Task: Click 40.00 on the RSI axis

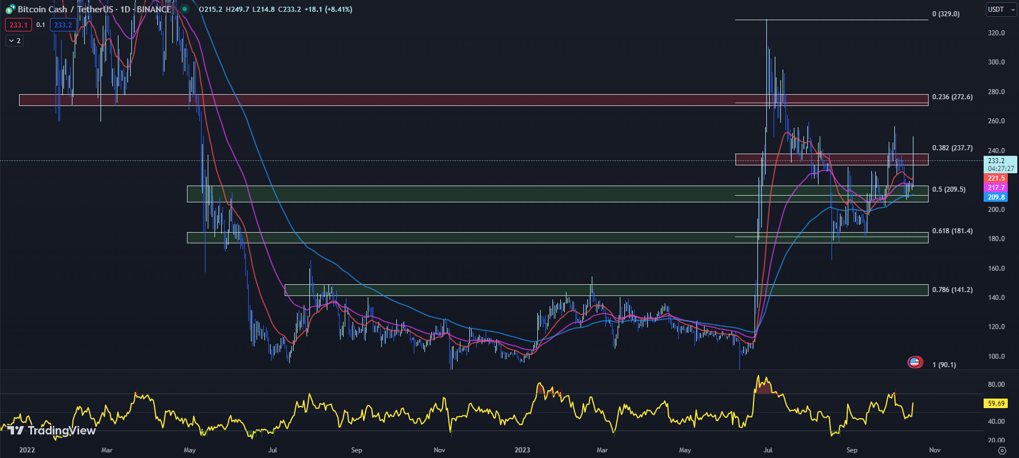Action: [996, 422]
